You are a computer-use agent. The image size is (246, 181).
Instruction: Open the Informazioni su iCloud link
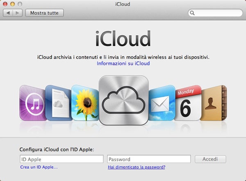click(123, 63)
